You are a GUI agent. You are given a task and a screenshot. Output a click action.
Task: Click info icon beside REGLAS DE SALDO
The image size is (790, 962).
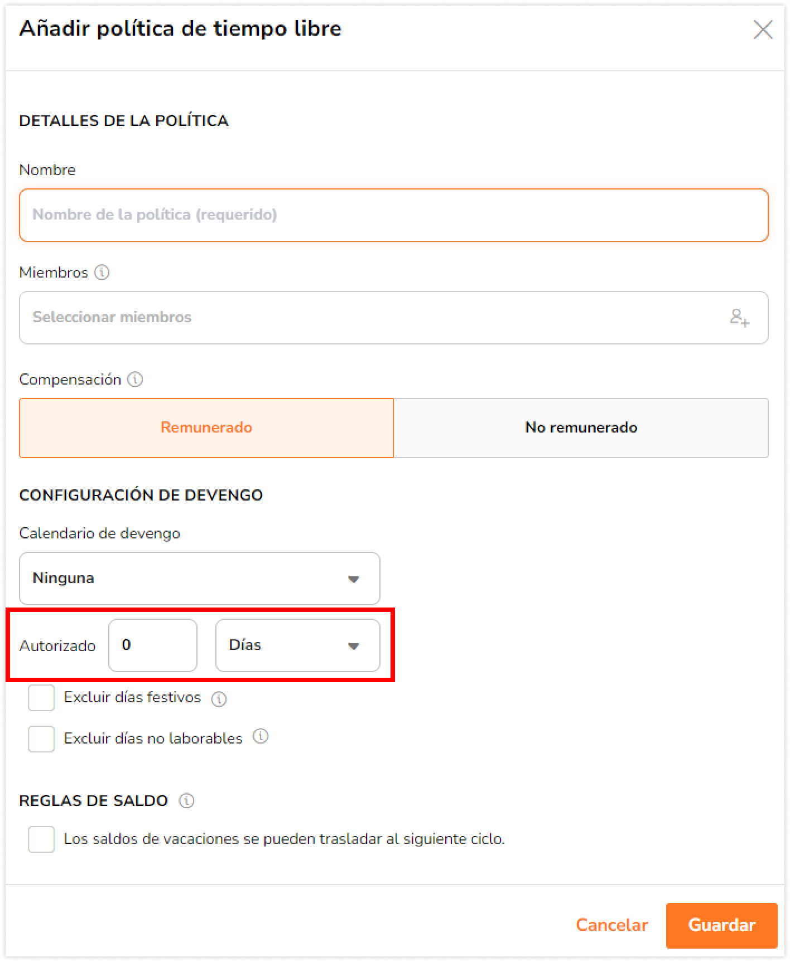pyautogui.click(x=186, y=801)
